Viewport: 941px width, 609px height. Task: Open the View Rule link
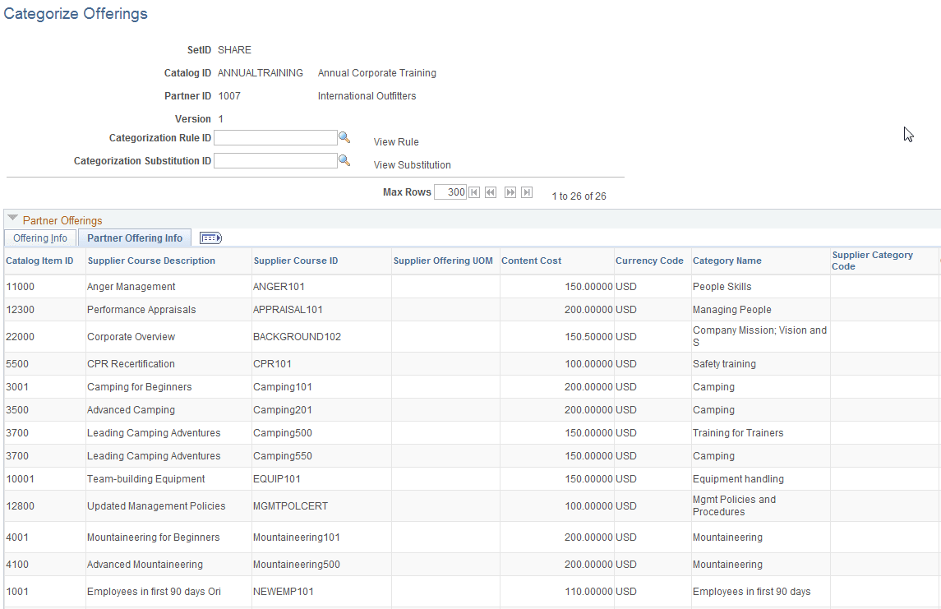pyautogui.click(x=395, y=141)
